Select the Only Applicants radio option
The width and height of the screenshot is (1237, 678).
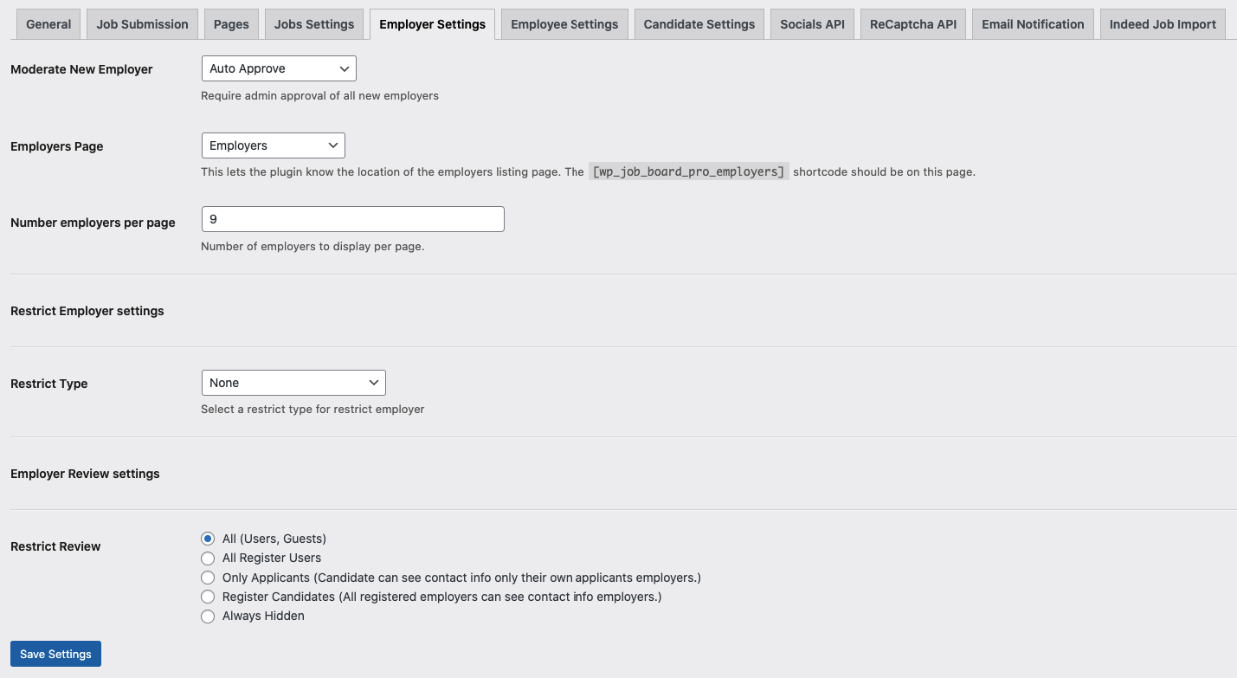click(208, 578)
